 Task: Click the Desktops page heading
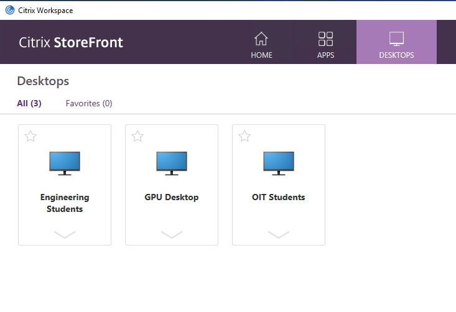43,81
